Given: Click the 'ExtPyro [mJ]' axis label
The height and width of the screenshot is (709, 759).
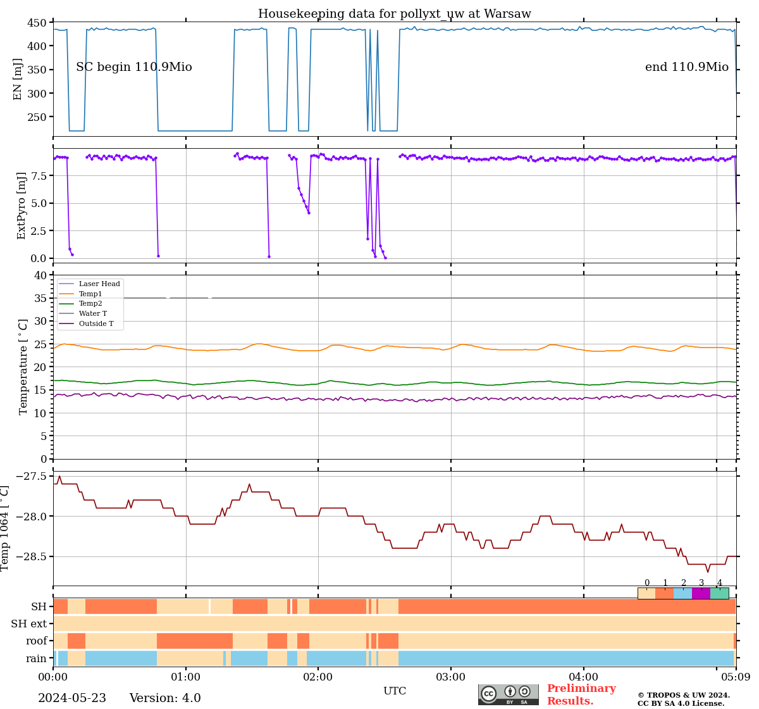Looking at the screenshot, I should pyautogui.click(x=22, y=206).
